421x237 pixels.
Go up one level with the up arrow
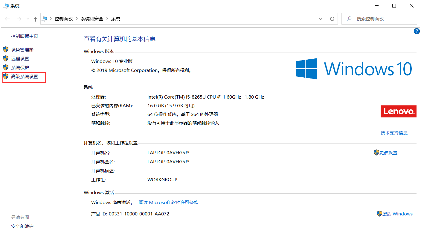coord(36,19)
